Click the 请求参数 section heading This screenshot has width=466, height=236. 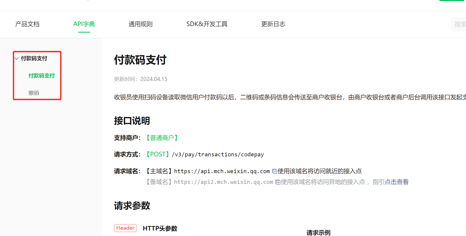132,206
